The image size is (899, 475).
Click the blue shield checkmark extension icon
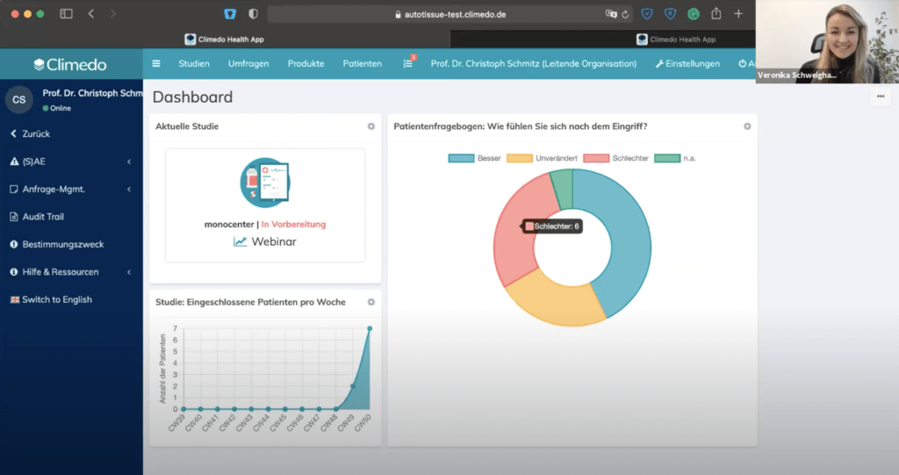(647, 14)
